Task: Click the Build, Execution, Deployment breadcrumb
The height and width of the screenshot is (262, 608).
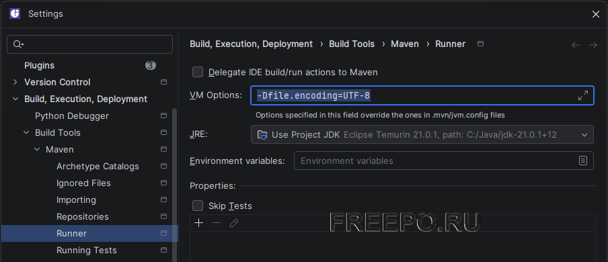Action: pyautogui.click(x=251, y=44)
